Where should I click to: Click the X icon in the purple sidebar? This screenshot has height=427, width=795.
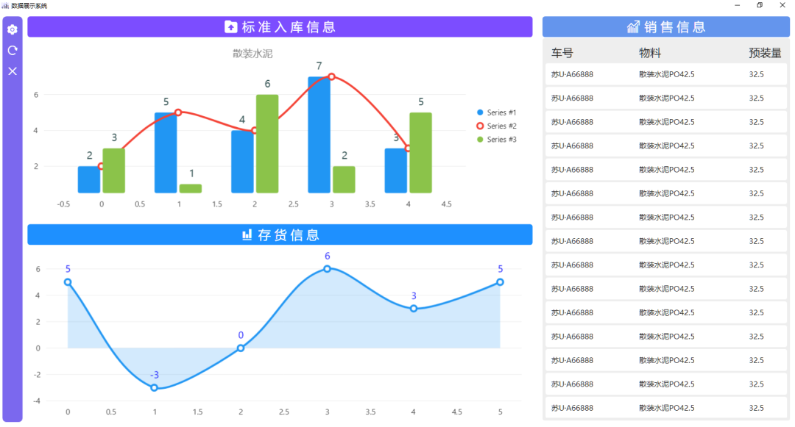tap(13, 71)
